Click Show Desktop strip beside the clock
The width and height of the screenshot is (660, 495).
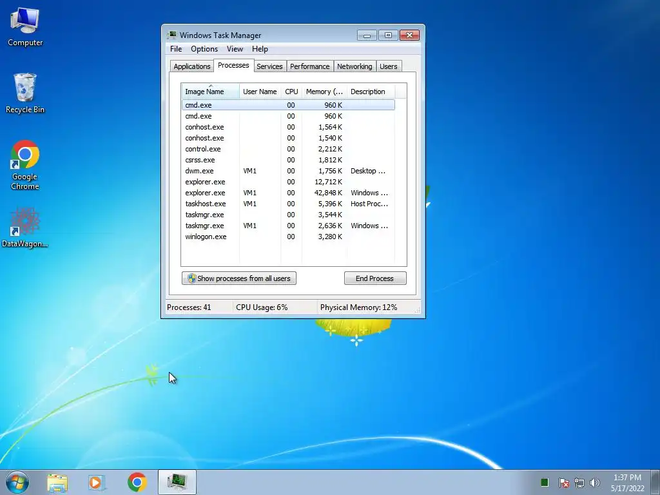pyautogui.click(x=655, y=482)
